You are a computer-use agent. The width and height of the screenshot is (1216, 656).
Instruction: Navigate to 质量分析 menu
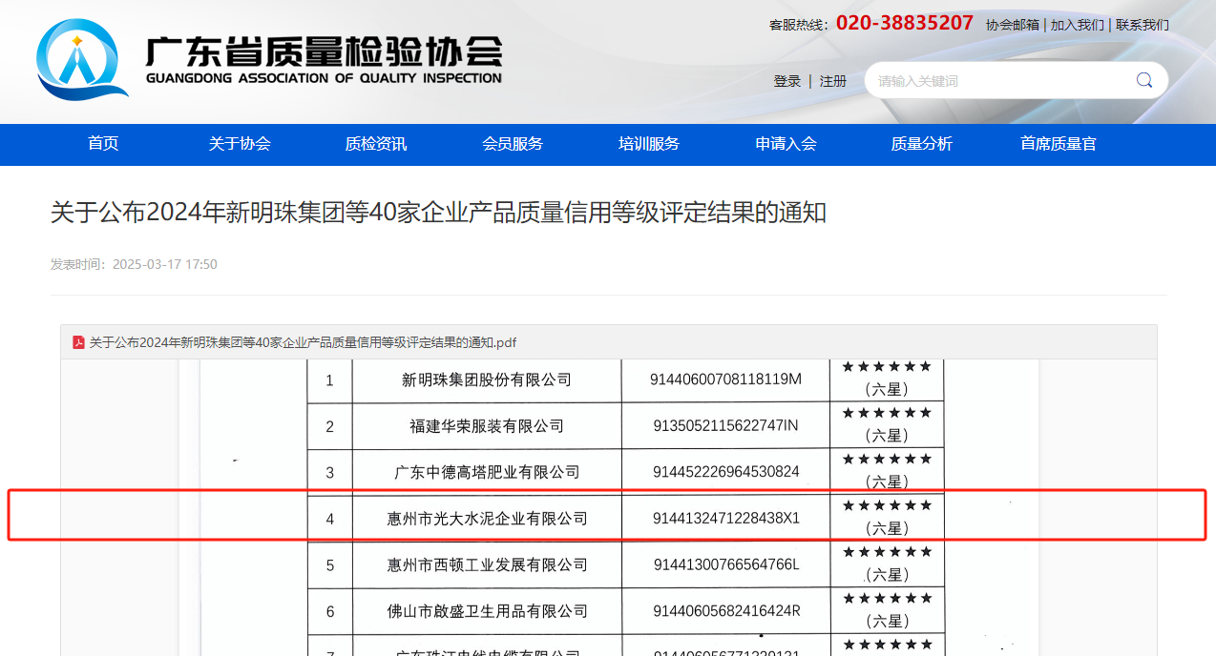pos(922,144)
